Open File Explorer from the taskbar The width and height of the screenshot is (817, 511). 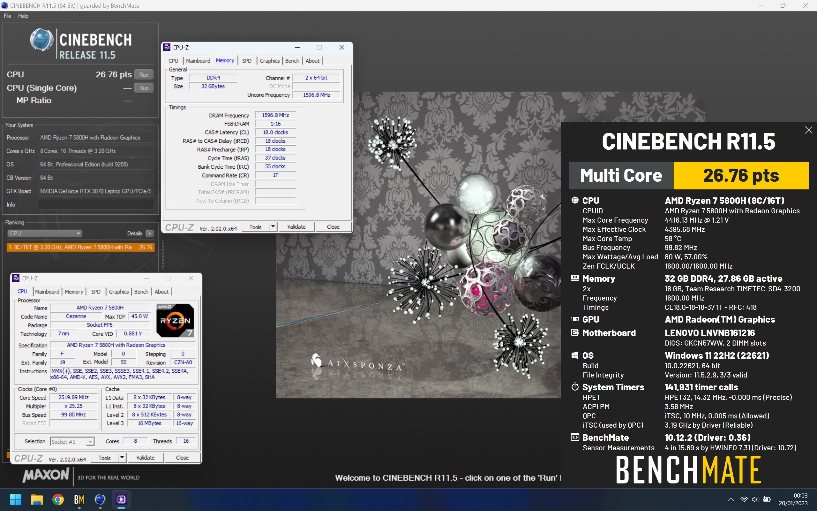(x=37, y=499)
